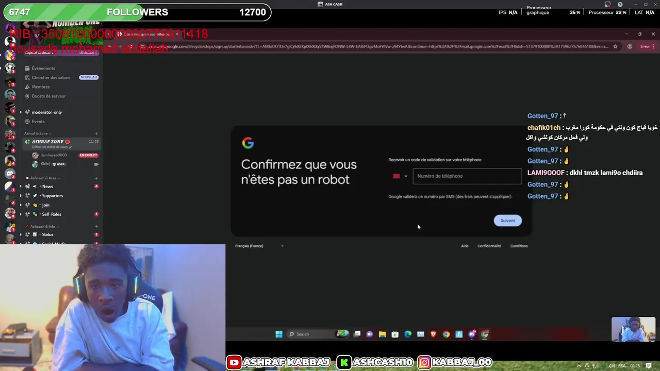Viewport: 660px width, 371px height.
Task: Open the browser profile icon
Action: pos(630,46)
